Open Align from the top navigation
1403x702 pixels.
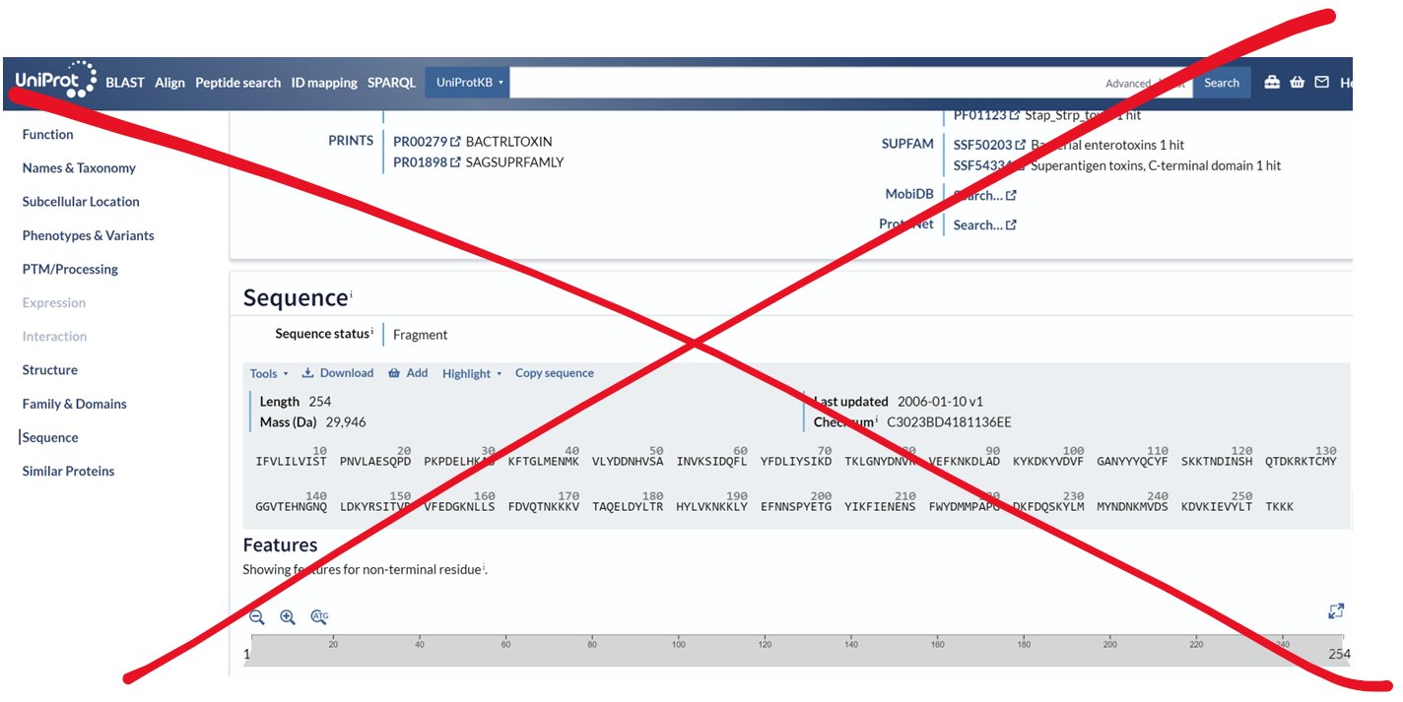tap(169, 83)
